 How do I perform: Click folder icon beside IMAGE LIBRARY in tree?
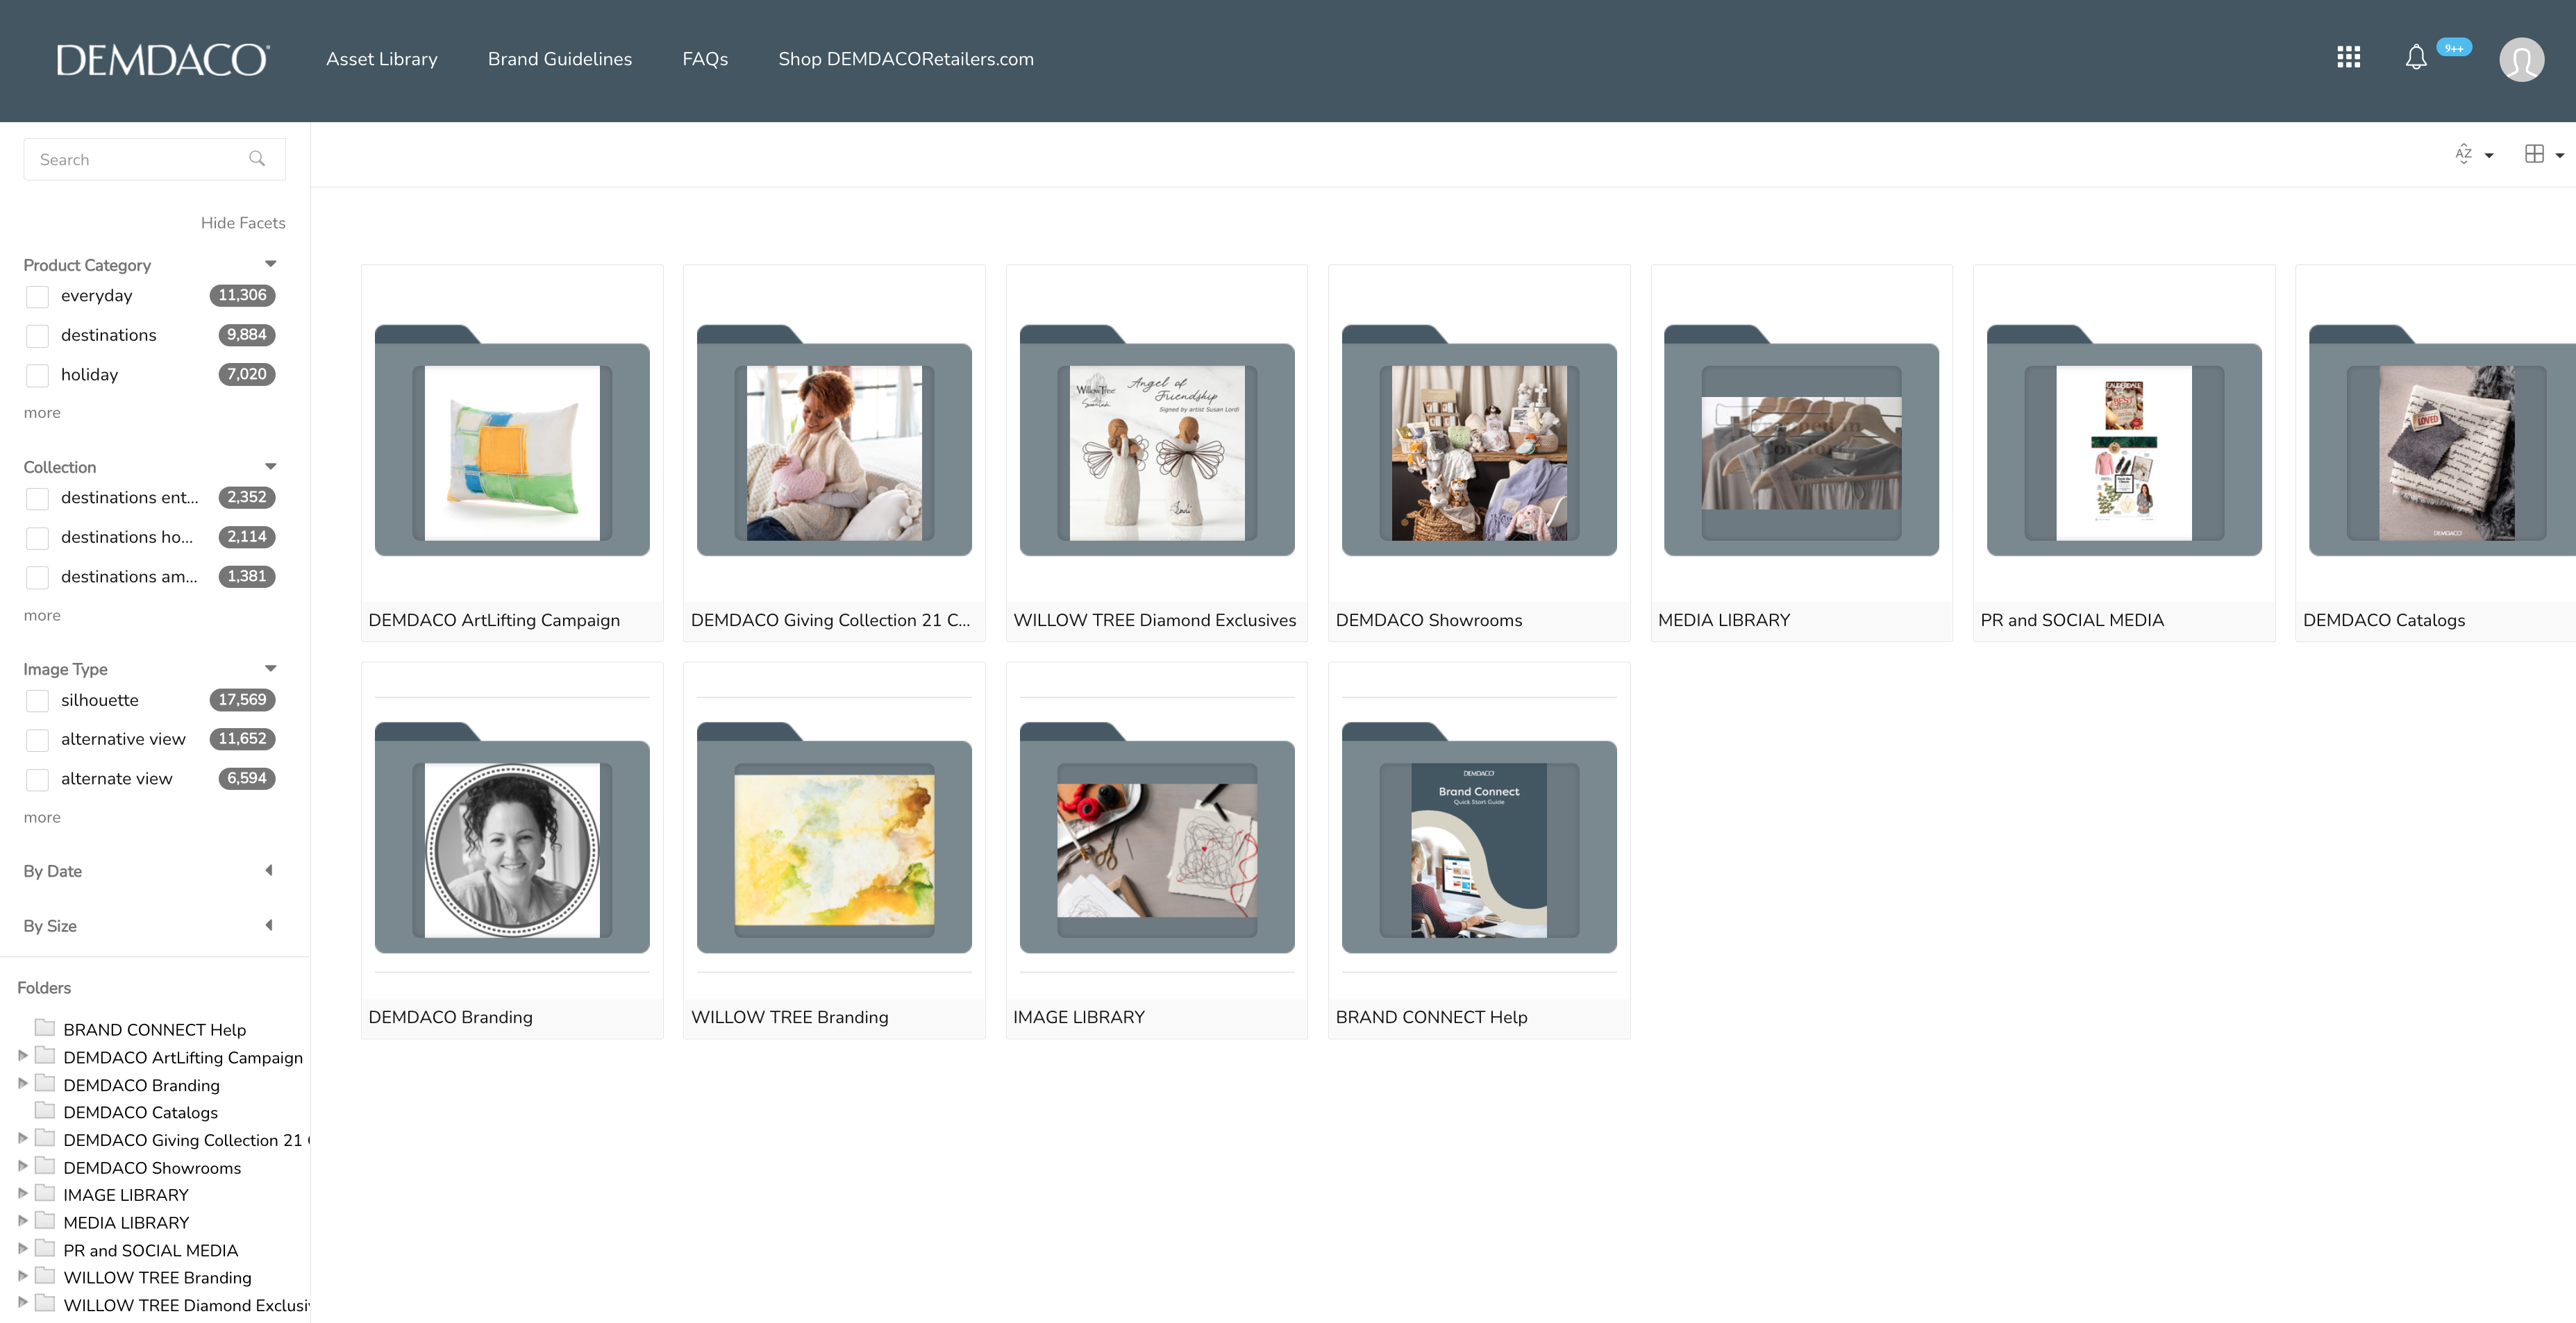pos(45,1193)
